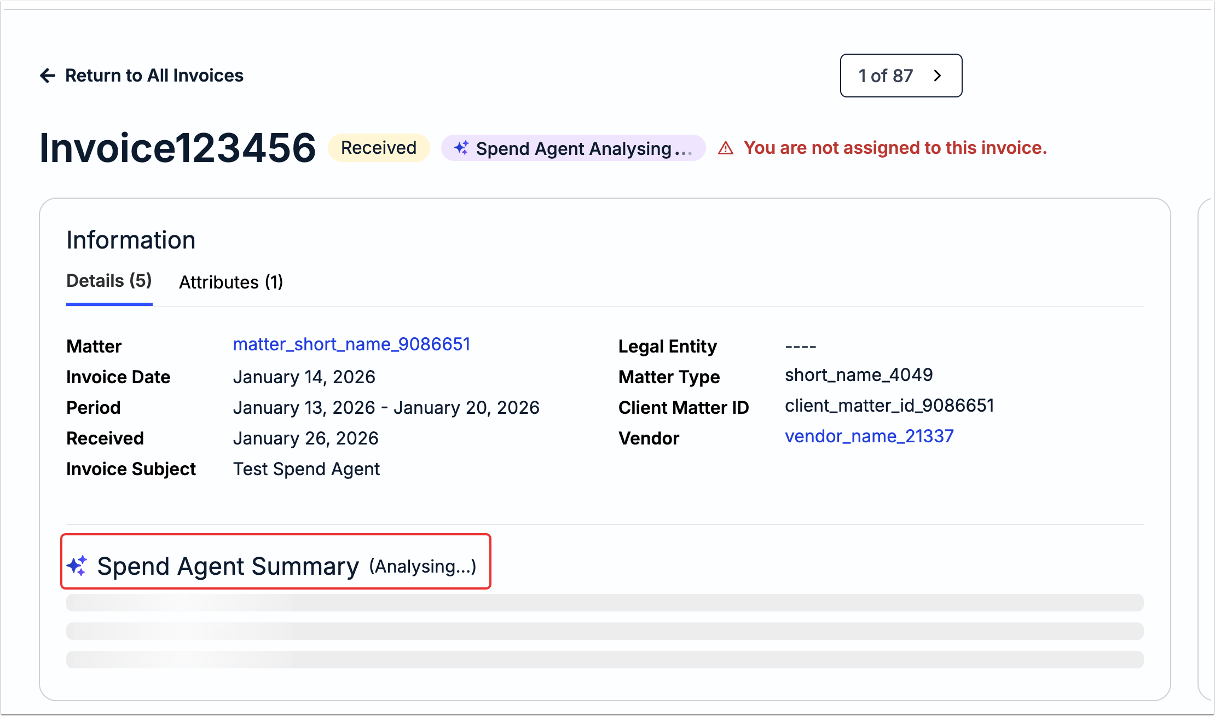
Task: Go to next invoice chevron
Action: point(938,76)
